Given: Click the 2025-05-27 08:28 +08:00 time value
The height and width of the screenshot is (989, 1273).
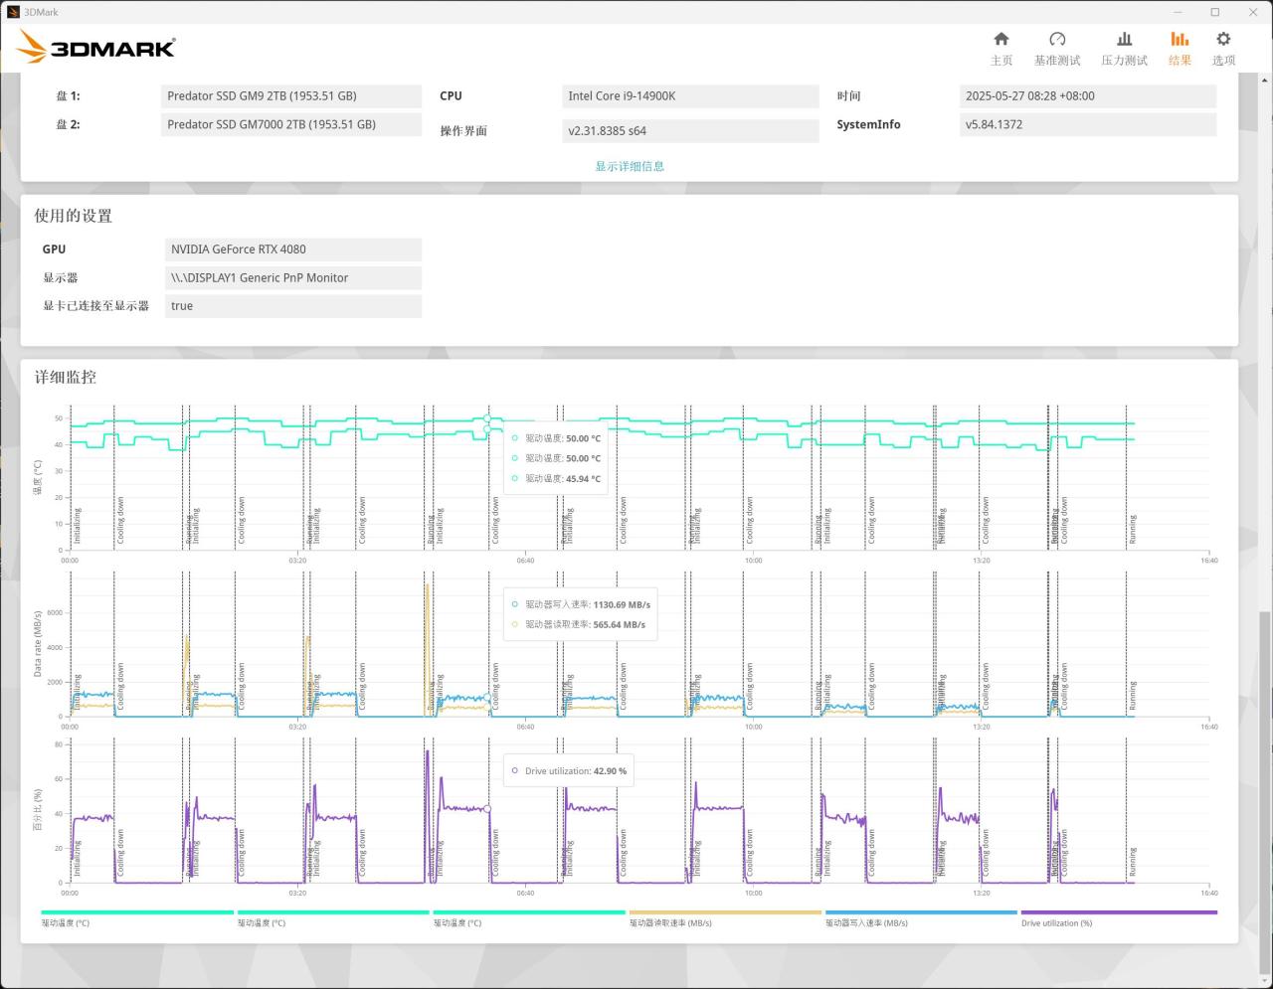Looking at the screenshot, I should 1087,96.
